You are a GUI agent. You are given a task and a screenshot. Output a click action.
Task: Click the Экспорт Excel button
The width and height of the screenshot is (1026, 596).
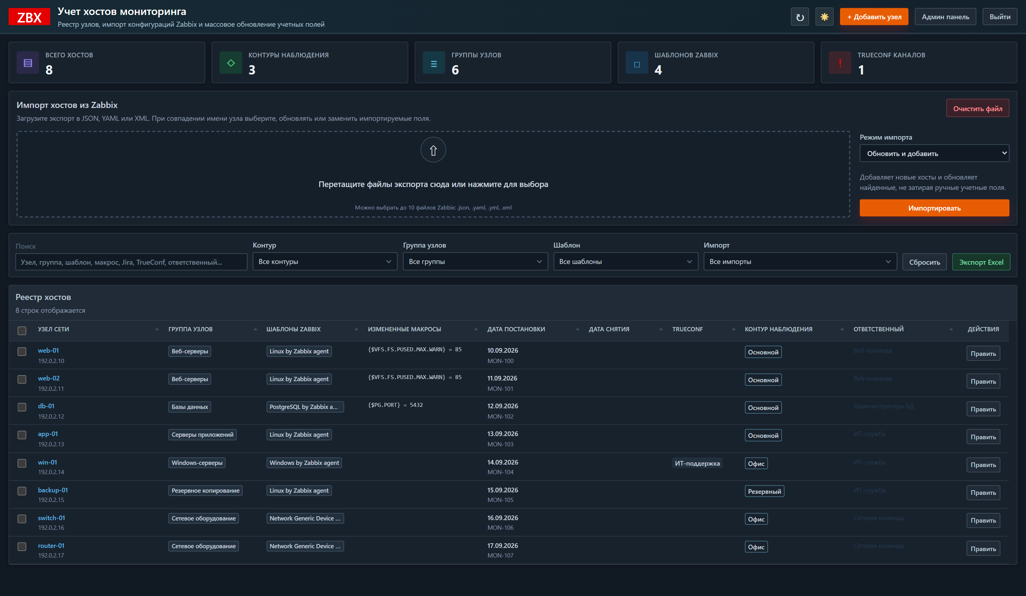point(981,262)
